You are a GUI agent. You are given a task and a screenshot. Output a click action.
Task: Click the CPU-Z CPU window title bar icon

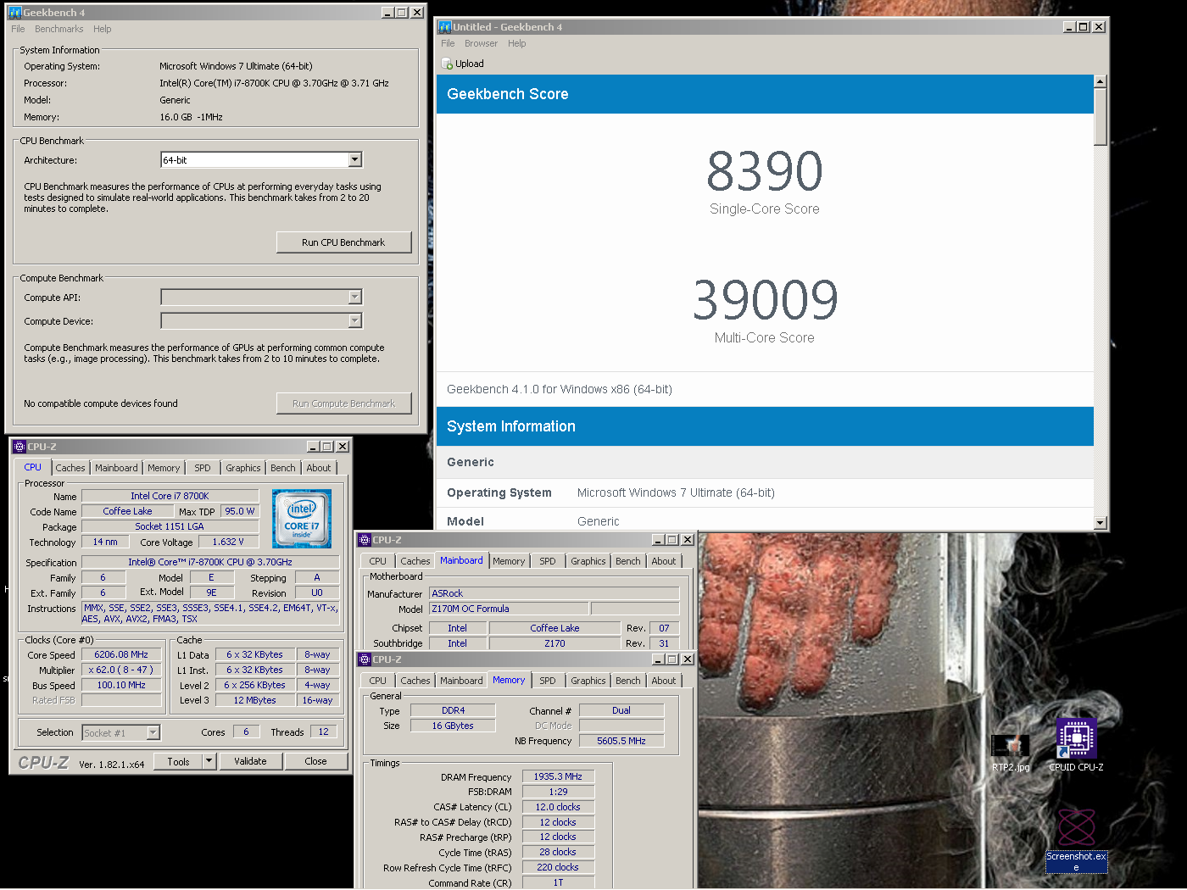click(x=20, y=447)
